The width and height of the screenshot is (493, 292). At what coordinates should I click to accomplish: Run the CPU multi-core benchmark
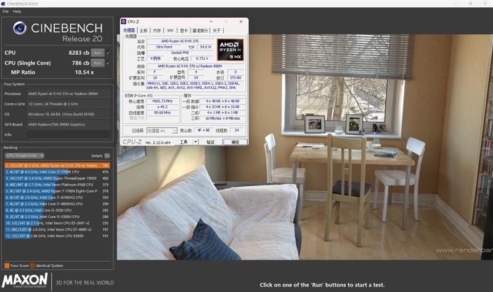click(97, 53)
